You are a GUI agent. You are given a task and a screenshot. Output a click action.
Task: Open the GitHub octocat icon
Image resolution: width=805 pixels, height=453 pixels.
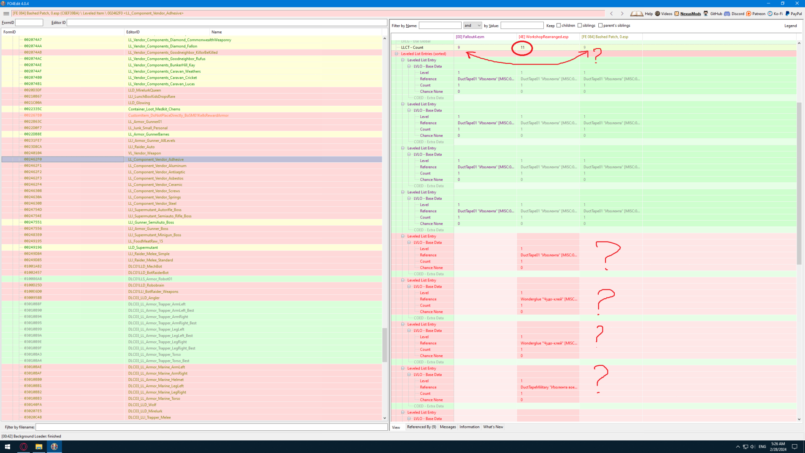click(x=706, y=13)
